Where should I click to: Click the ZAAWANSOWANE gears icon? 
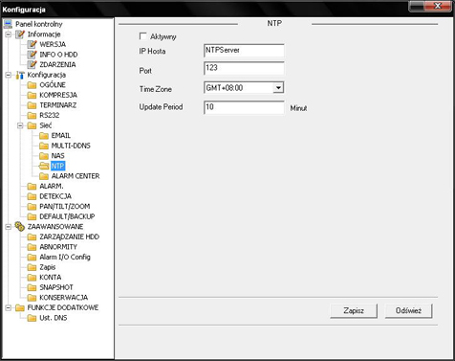[20, 227]
